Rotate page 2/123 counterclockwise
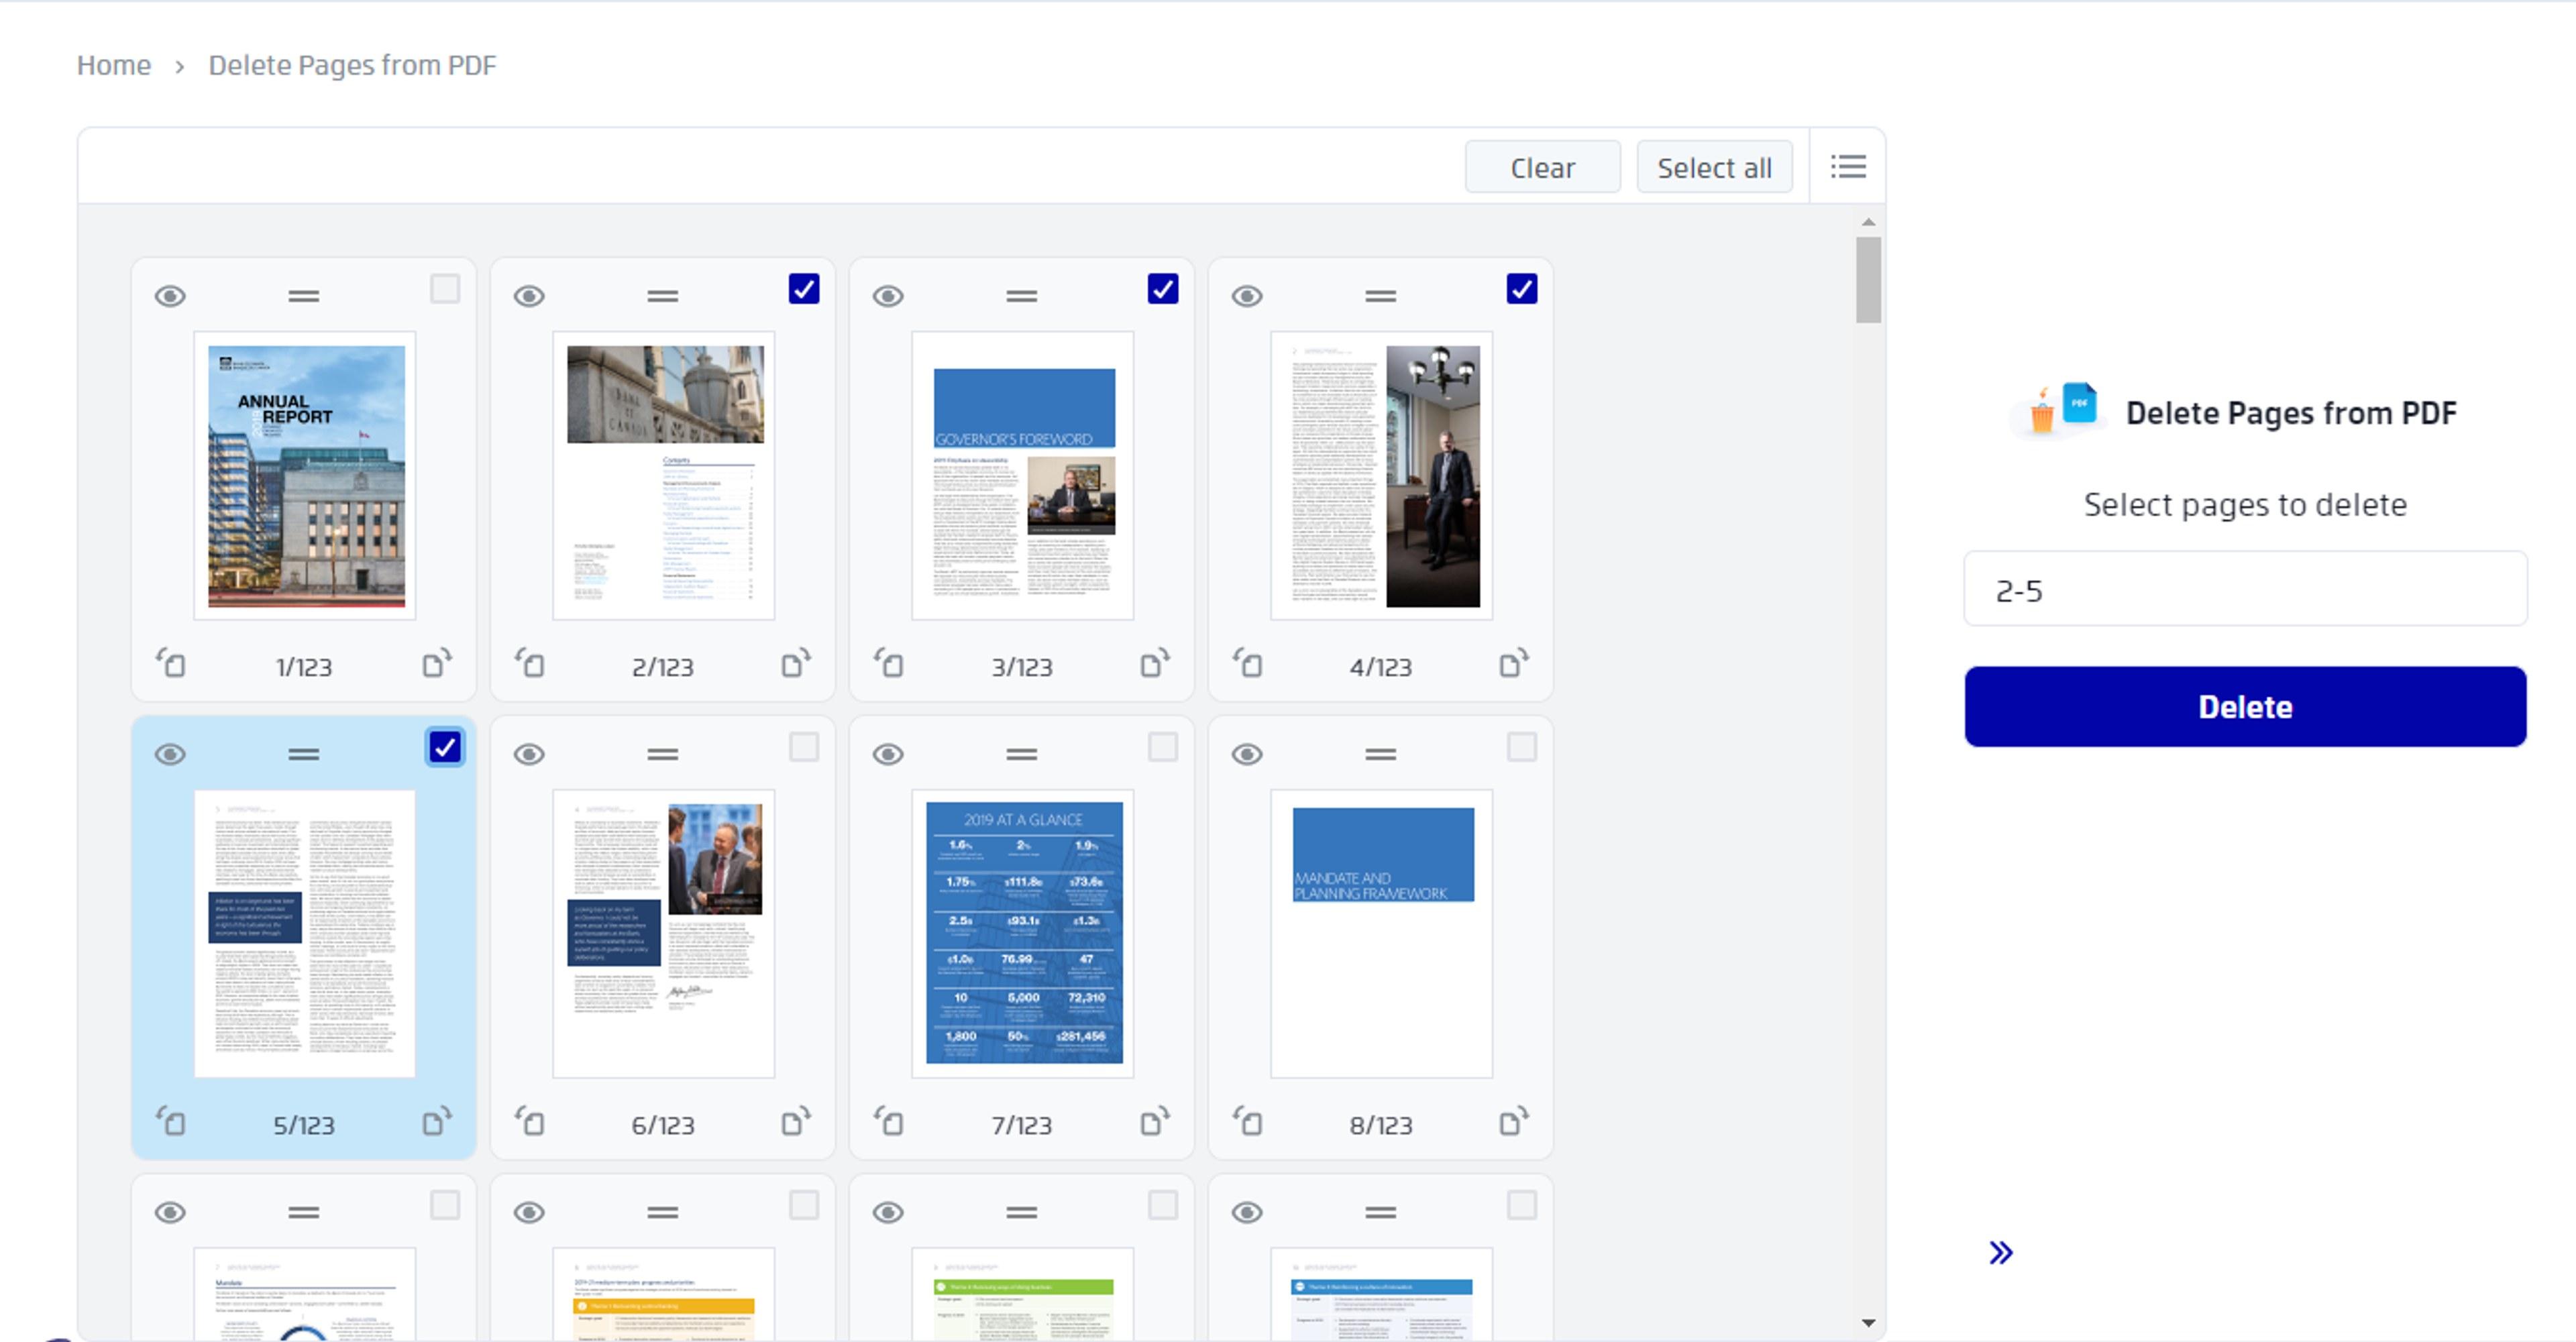2576x1342 pixels. click(x=530, y=663)
